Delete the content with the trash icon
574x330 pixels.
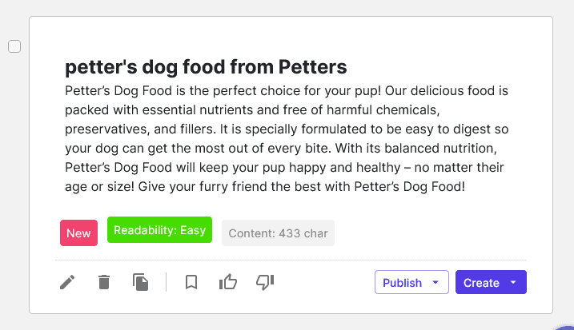point(104,282)
